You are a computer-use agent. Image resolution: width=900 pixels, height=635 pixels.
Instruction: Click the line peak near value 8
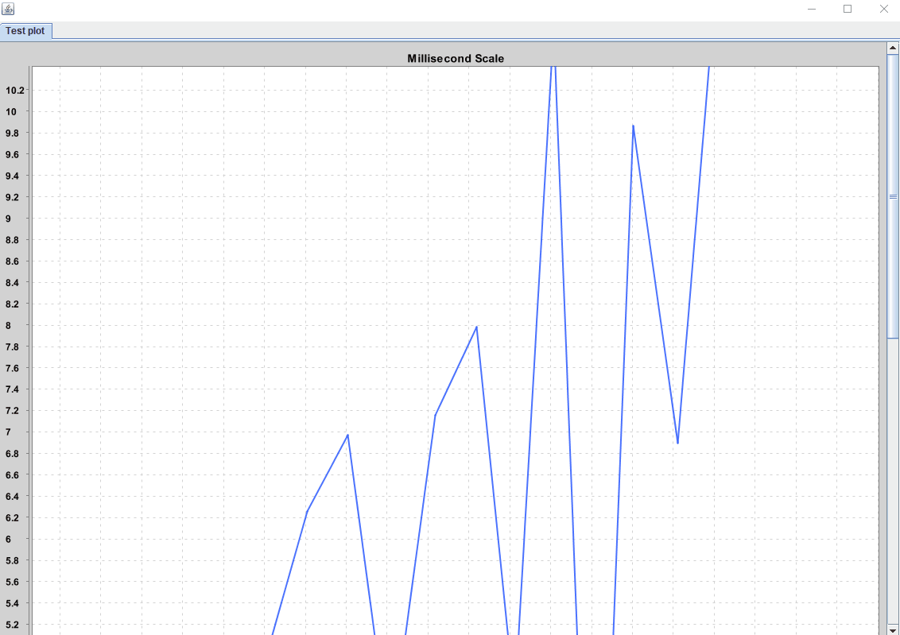pyautogui.click(x=476, y=327)
